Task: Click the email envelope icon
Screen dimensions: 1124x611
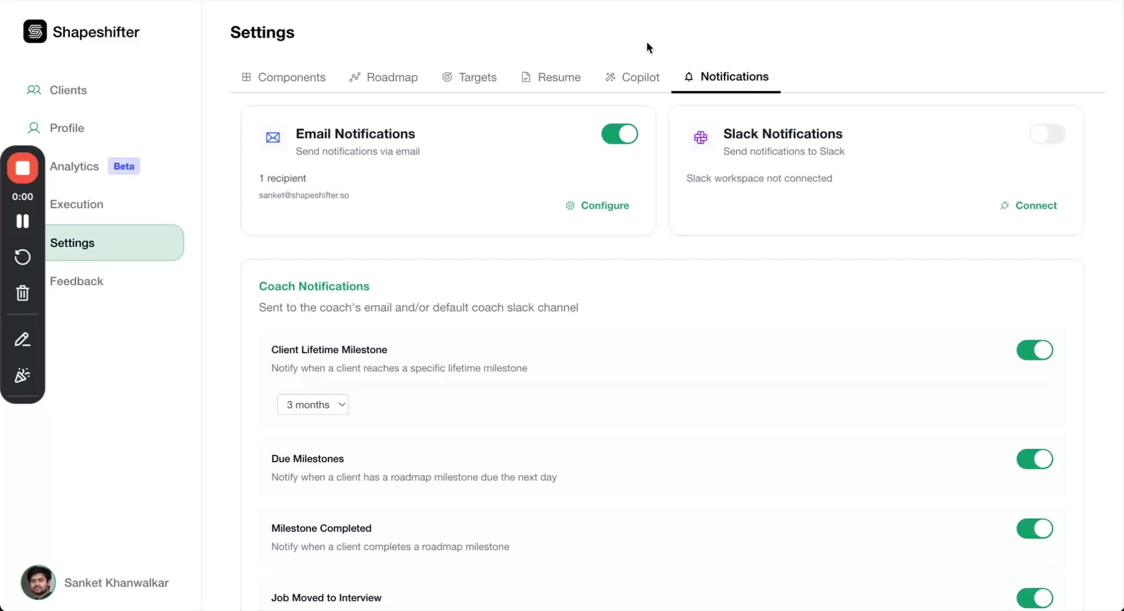Action: coord(273,137)
